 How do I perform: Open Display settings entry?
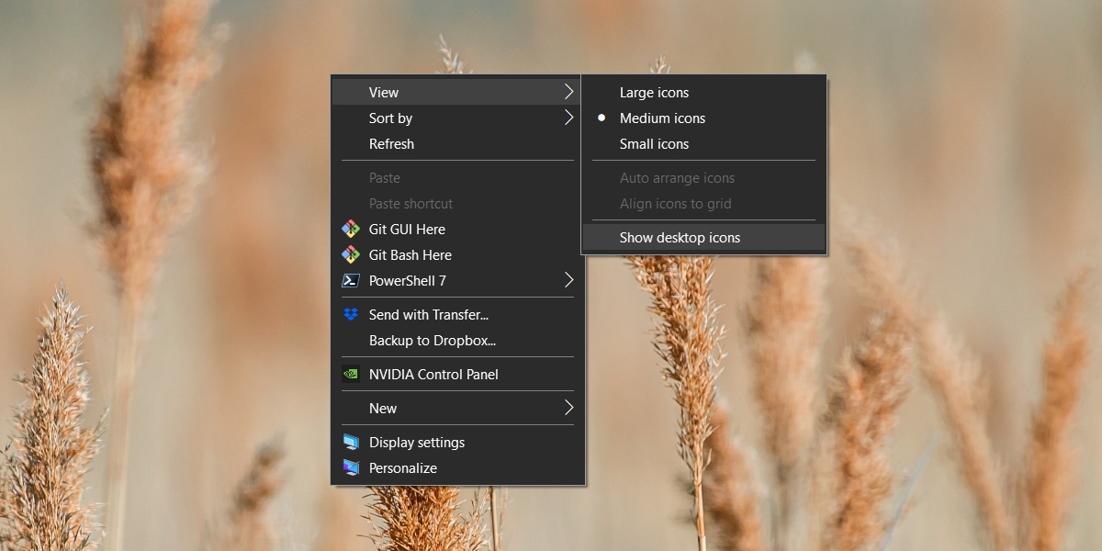click(456, 443)
